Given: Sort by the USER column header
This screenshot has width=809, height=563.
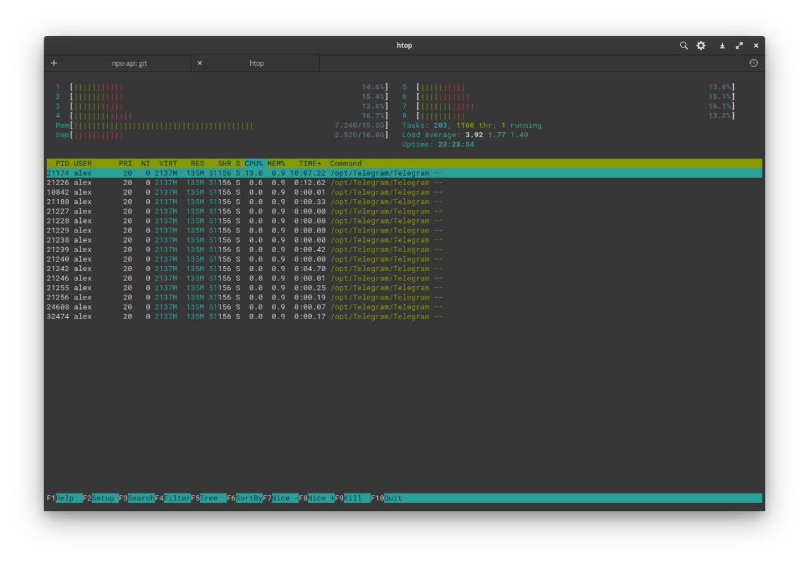Looking at the screenshot, I should (83, 164).
